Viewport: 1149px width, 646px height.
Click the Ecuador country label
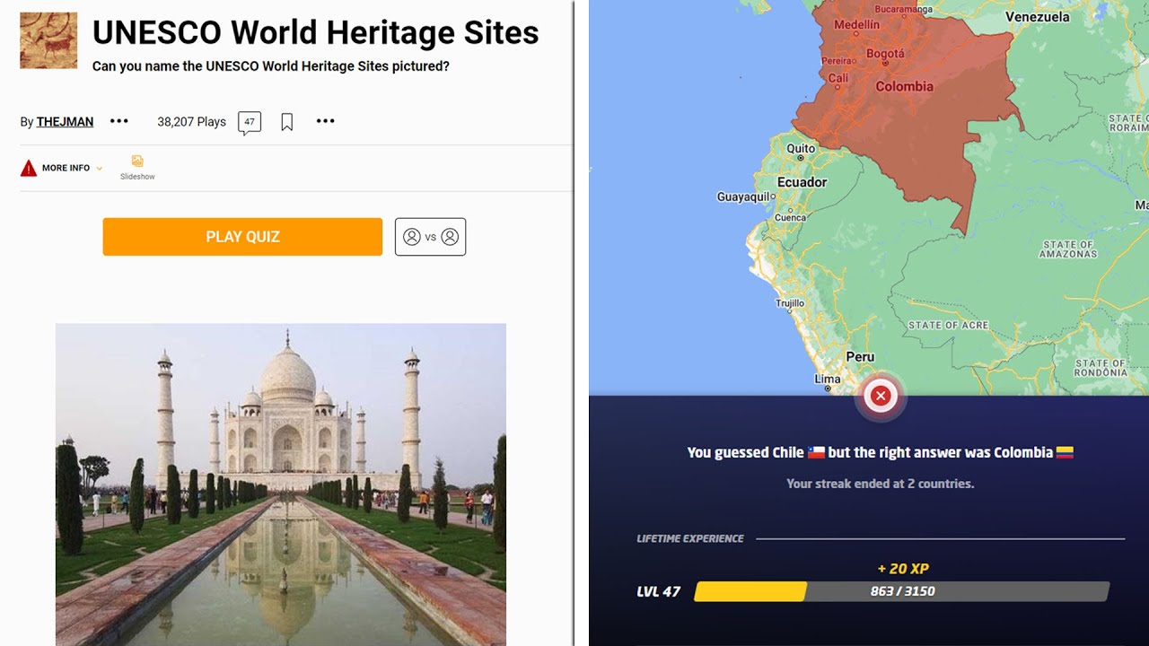[x=802, y=182]
